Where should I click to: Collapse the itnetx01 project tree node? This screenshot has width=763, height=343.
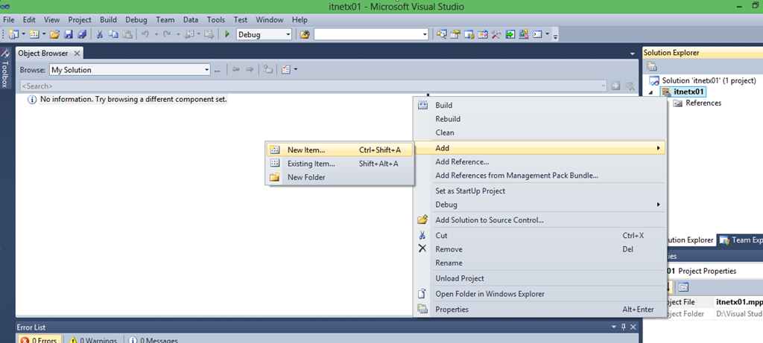[649, 92]
